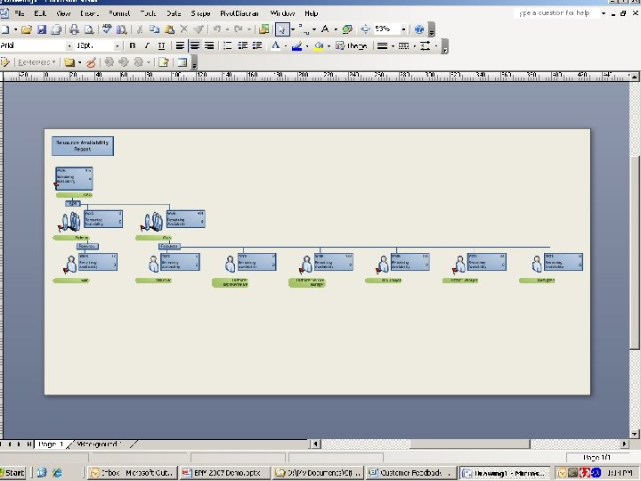Viewport: 641px width, 481px height.
Task: Switch to the VBackground-1 page tab
Action: click(99, 444)
